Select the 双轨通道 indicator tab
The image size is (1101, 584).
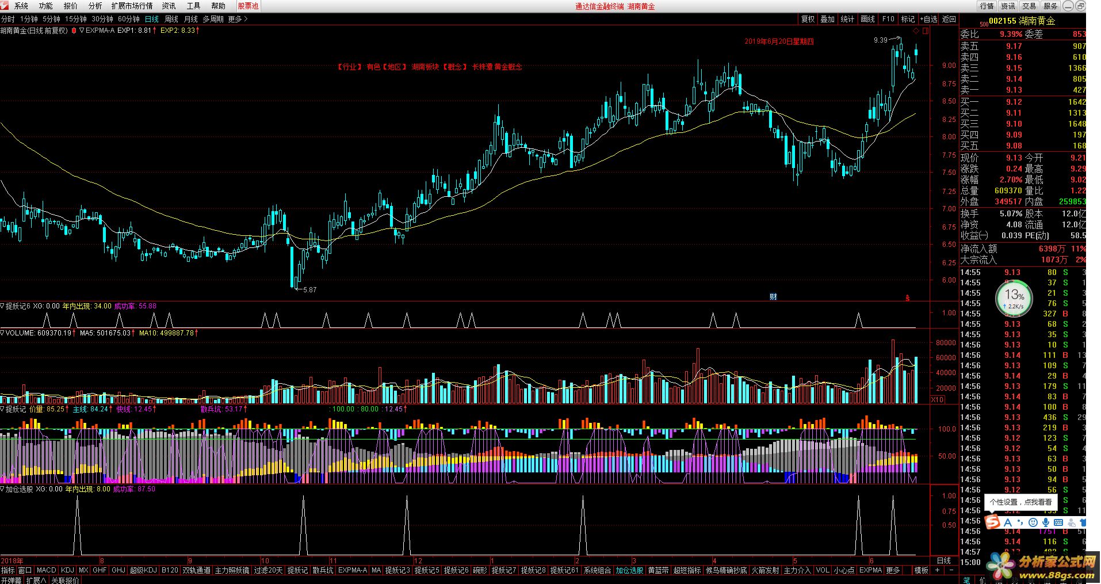197,570
